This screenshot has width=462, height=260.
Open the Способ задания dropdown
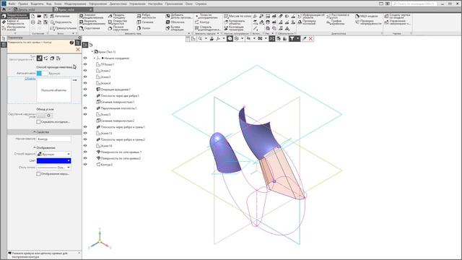(x=53, y=154)
